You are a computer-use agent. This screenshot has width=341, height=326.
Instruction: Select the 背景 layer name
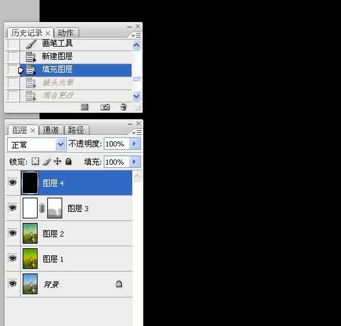pos(51,285)
